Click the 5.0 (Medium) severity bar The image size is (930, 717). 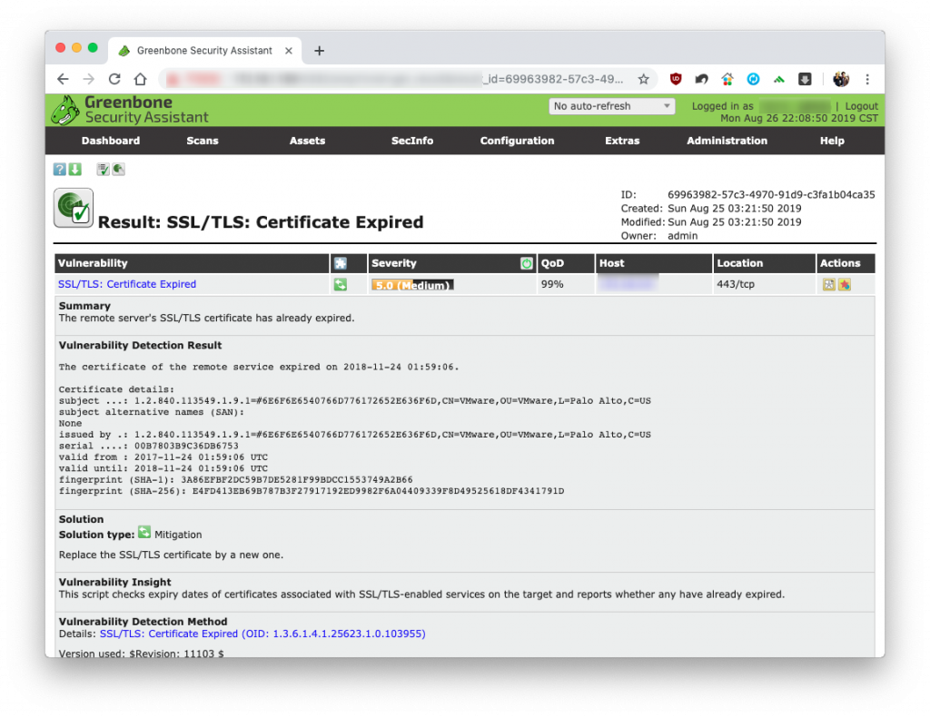point(412,285)
